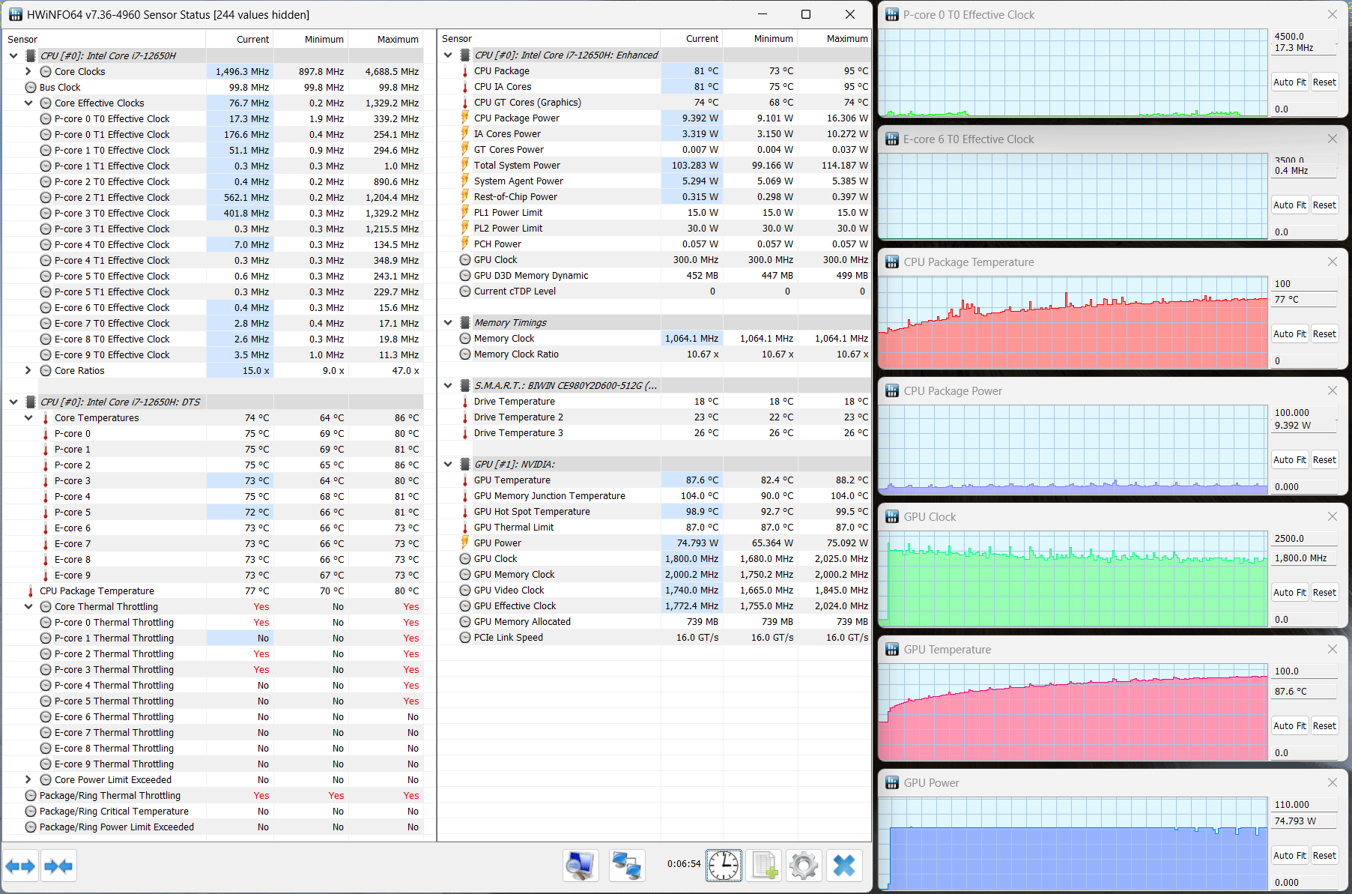This screenshot has height=894, width=1352.
Task: Collapse the GPU [#1]: NVIDIA section
Action: 448,465
